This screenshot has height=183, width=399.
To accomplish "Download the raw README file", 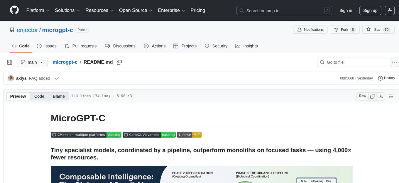I will (x=381, y=96).
